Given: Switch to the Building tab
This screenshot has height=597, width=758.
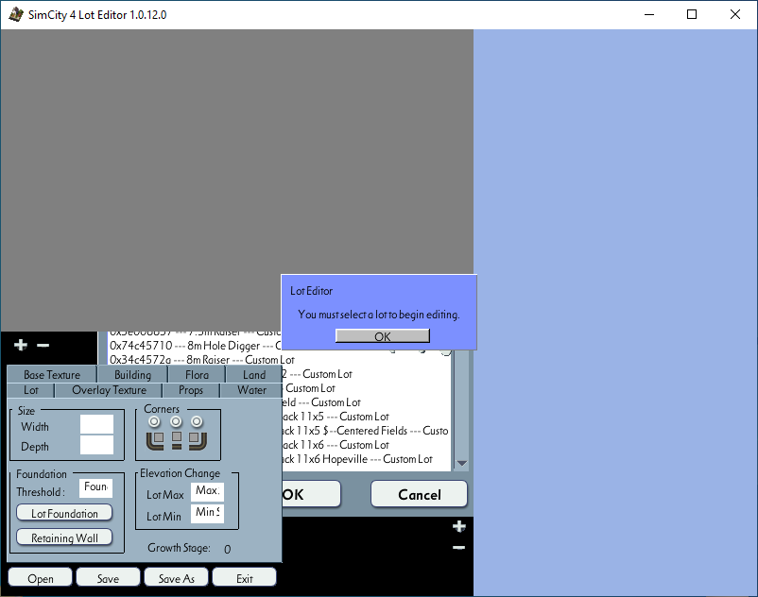Looking at the screenshot, I should 132,375.
